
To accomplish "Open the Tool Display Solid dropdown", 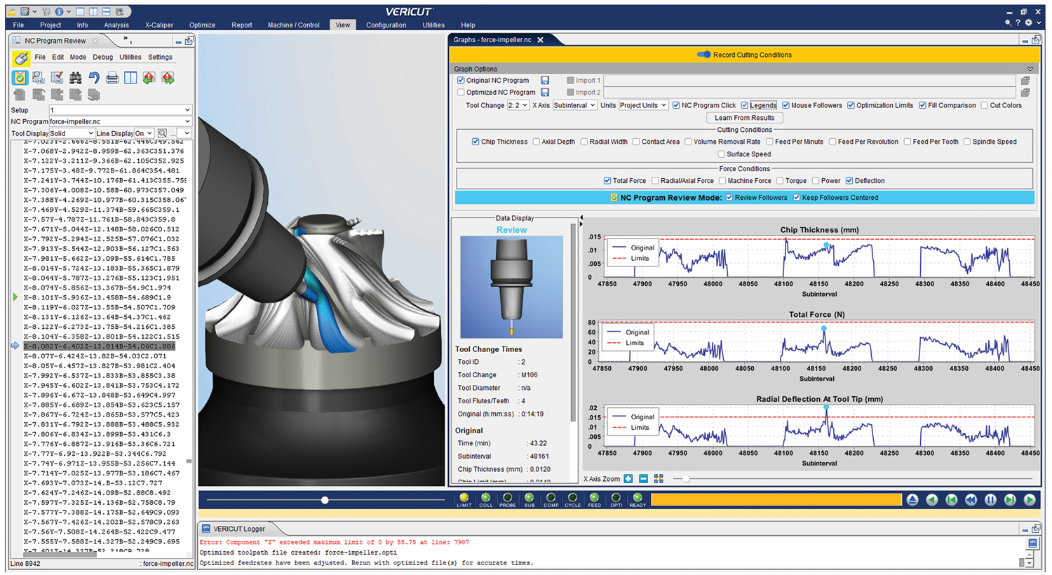I will click(x=72, y=133).
